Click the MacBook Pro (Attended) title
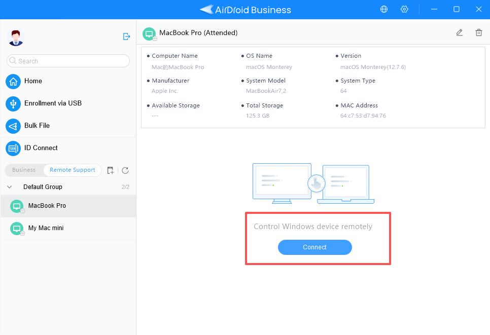Viewport: 490px width, 335px height. 198,33
